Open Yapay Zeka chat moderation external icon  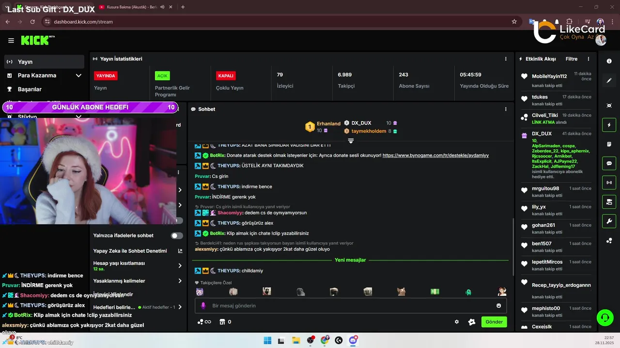coord(180,251)
